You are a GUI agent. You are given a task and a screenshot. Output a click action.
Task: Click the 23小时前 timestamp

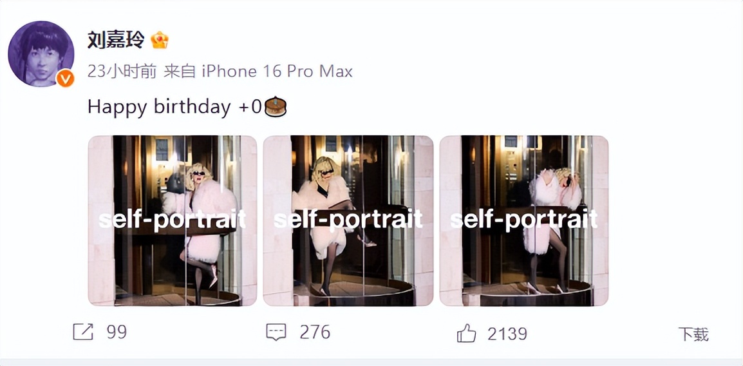pyautogui.click(x=122, y=72)
